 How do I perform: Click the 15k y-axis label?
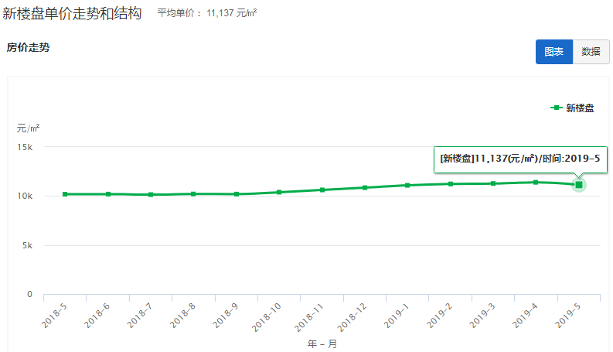click(x=25, y=147)
